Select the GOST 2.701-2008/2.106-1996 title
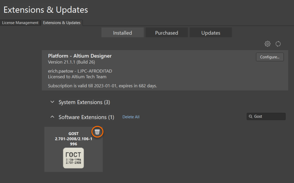Image resolution: width=294 pixels, height=183 pixels. [74, 139]
